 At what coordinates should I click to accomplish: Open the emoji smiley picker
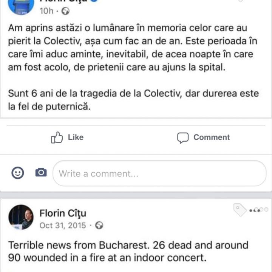[18, 173]
